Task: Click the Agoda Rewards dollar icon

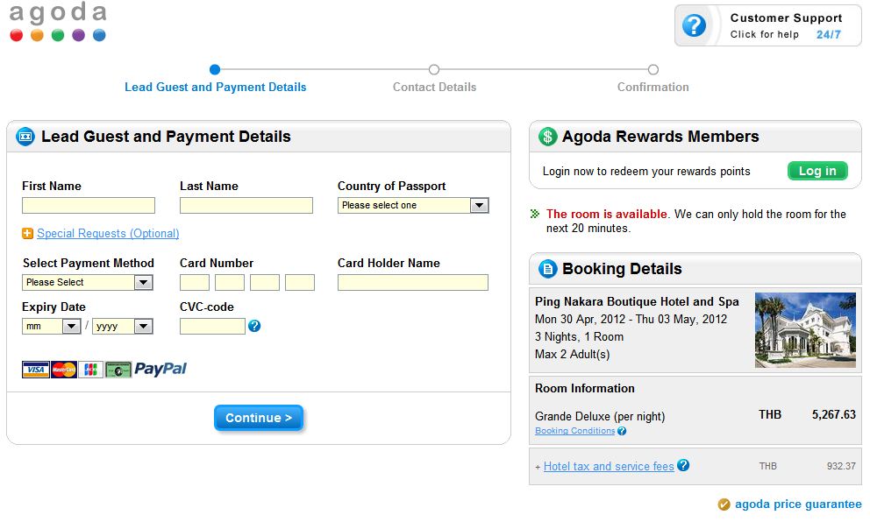Action: tap(547, 137)
